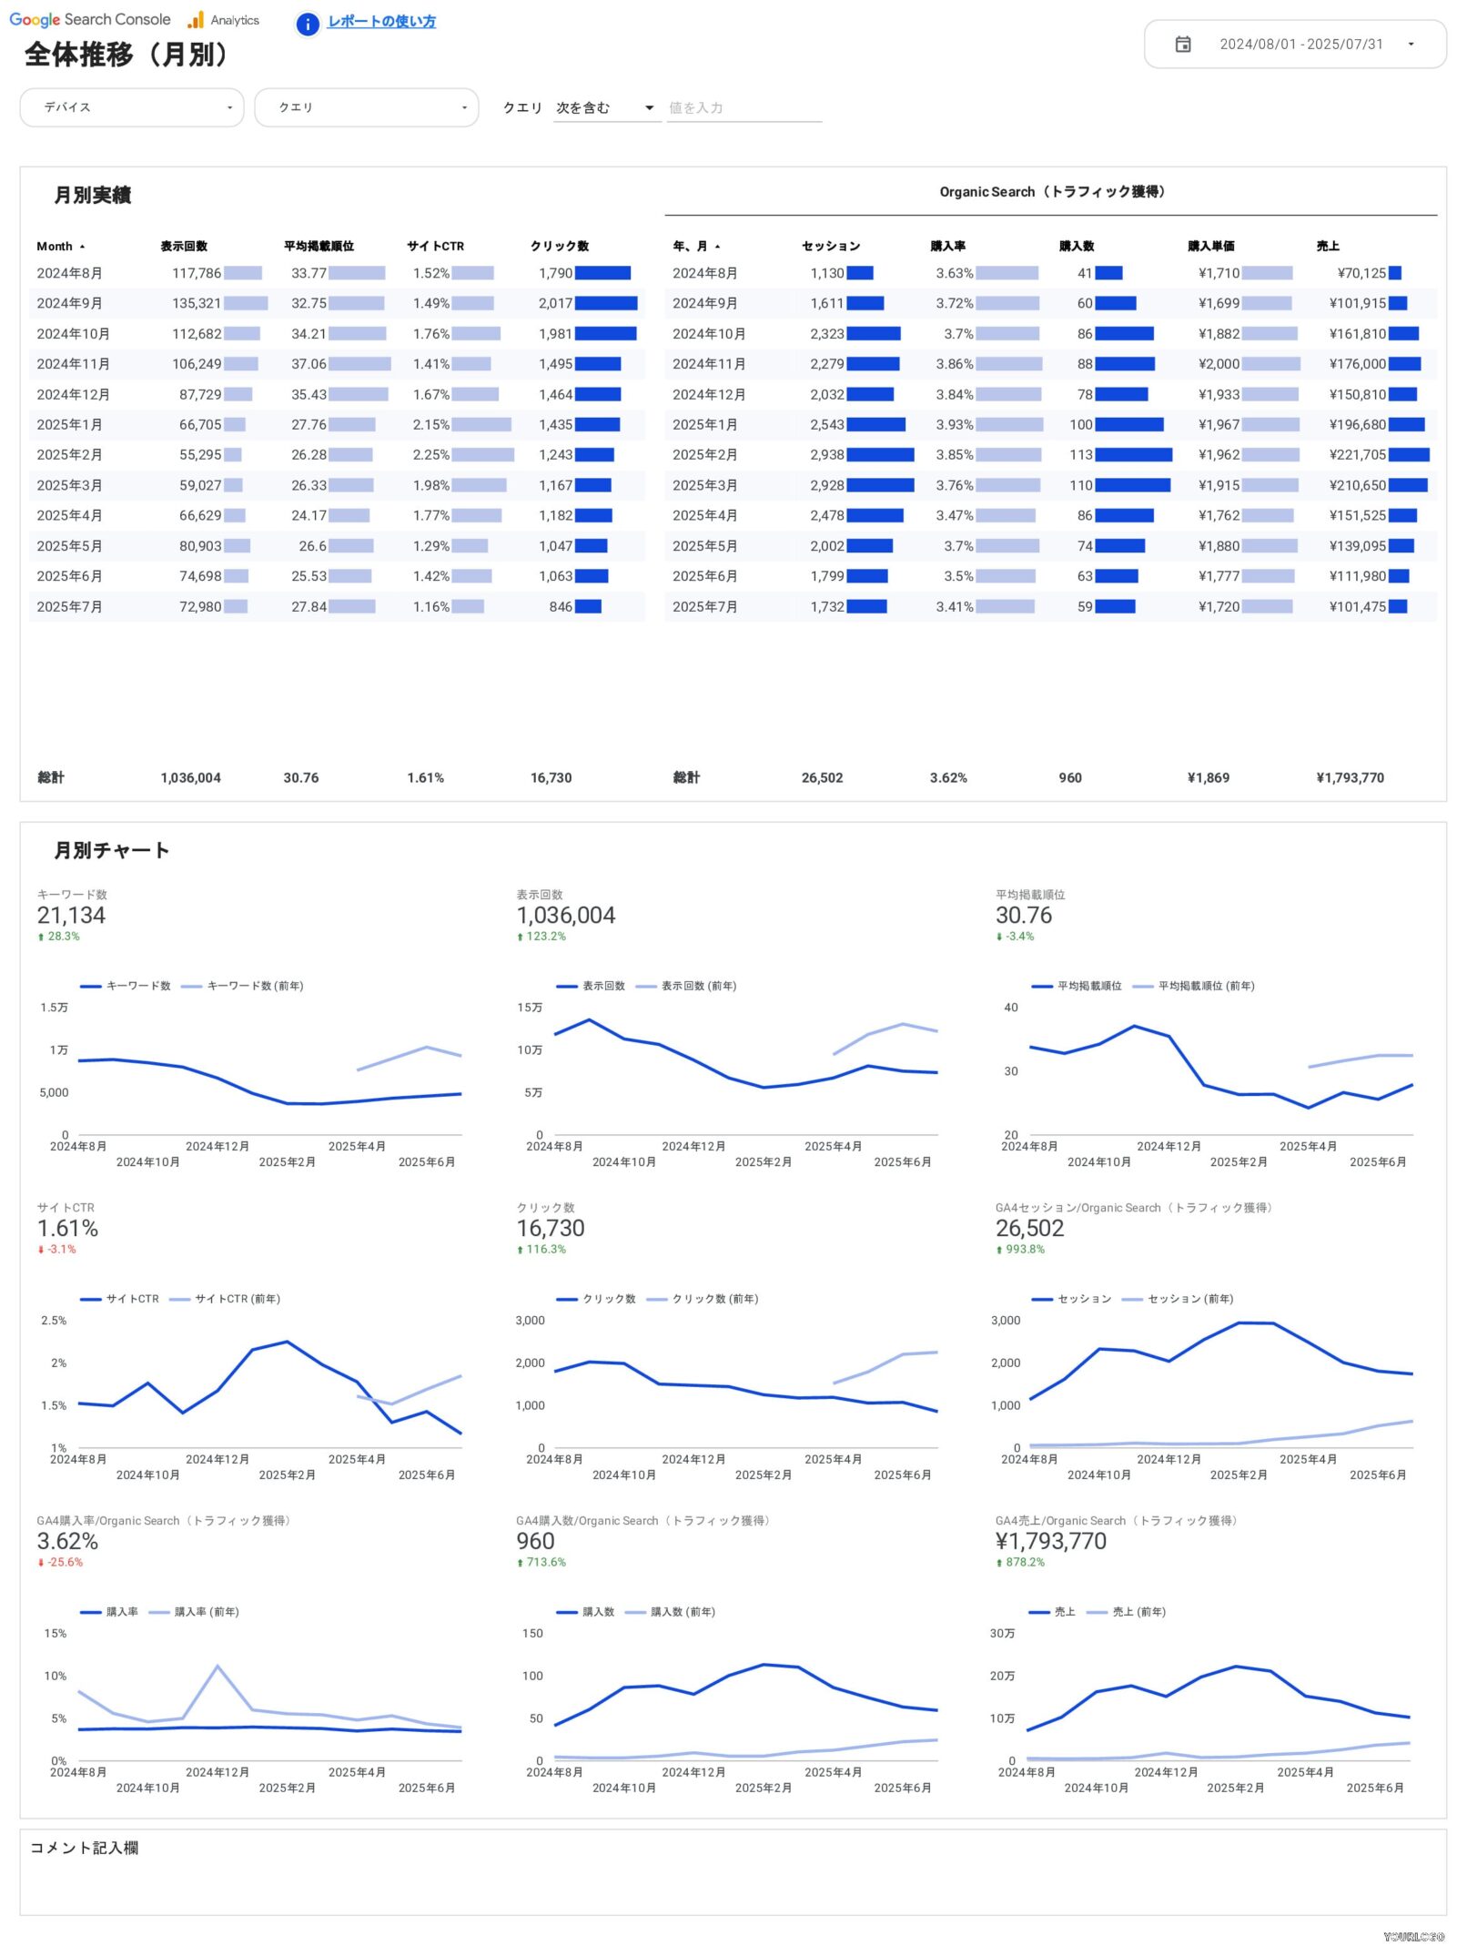Focus the 値を入力 query text field
The image size is (1467, 1956).
click(744, 108)
